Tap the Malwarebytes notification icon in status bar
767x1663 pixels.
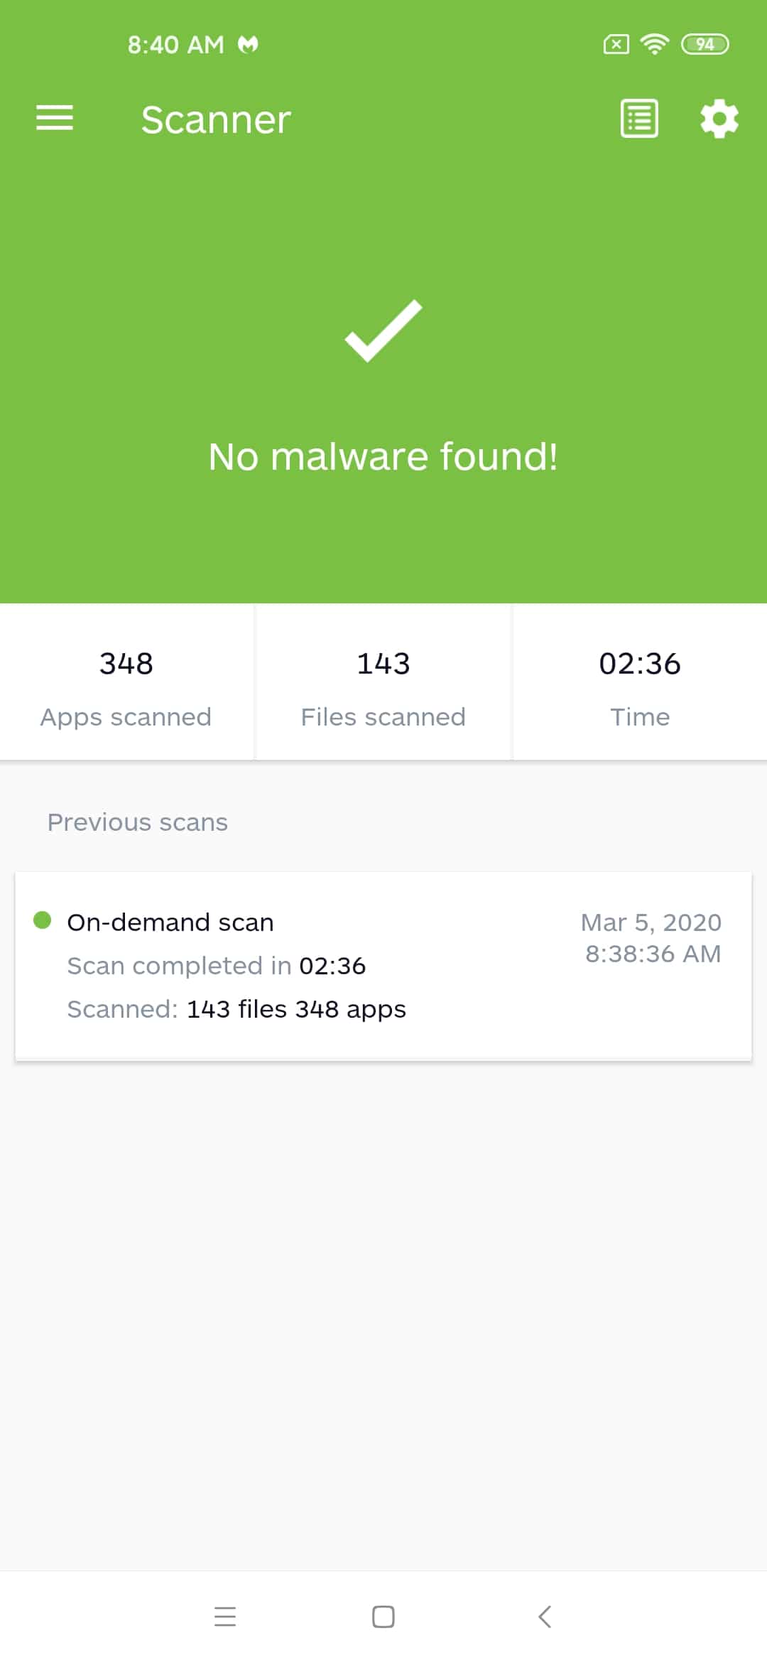tap(248, 45)
